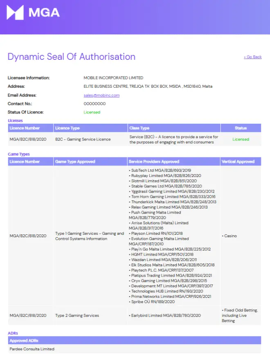Select Playson Limited RN/101/2018 entry

(x=156, y=234)
